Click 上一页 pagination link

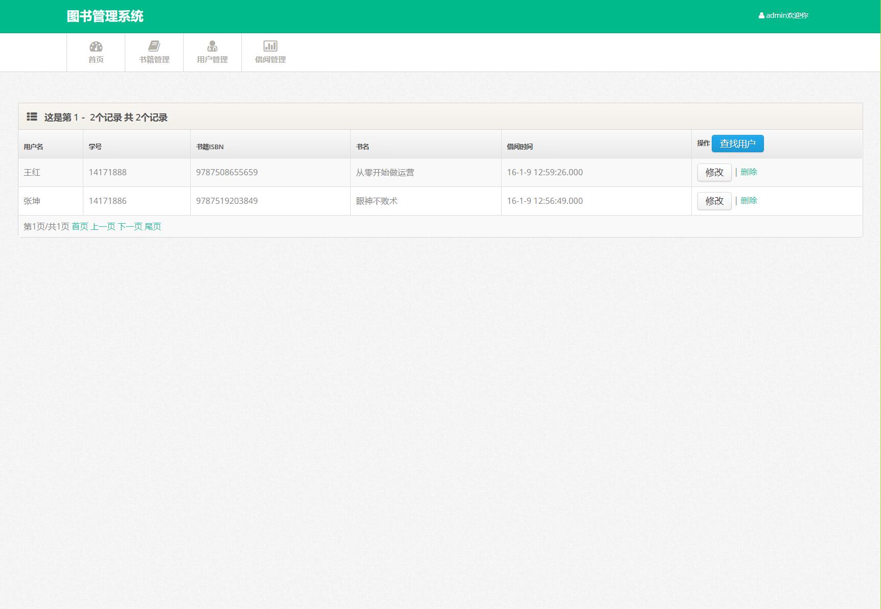(x=103, y=226)
